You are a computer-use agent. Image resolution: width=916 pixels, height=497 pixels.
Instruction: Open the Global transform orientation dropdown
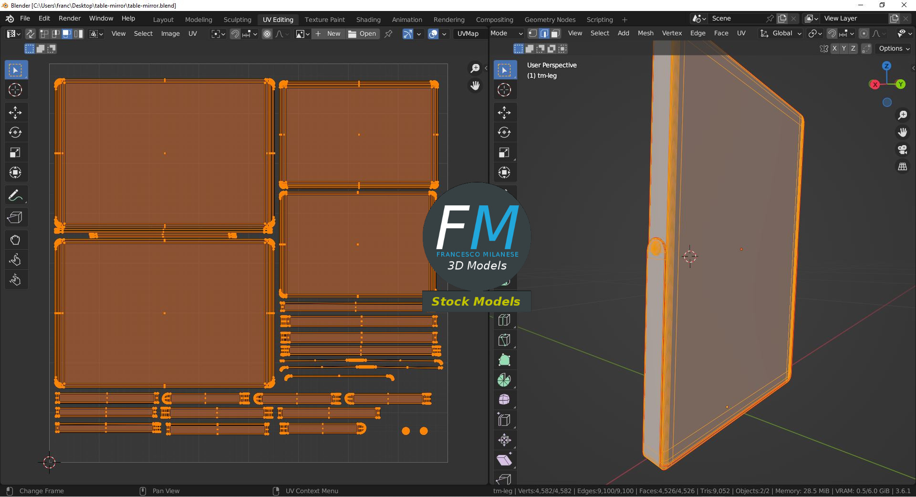[x=781, y=33]
